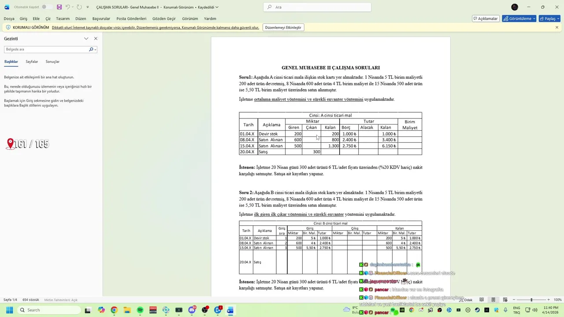Switch to Web Layout view icon
Screen dimensions: 564x317
click(505, 300)
